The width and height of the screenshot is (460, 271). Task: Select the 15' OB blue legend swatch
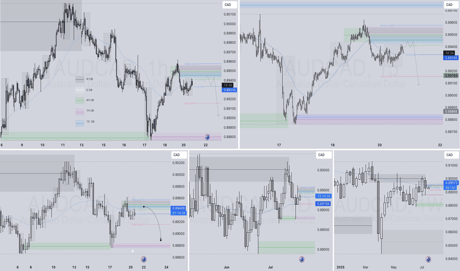(80, 122)
